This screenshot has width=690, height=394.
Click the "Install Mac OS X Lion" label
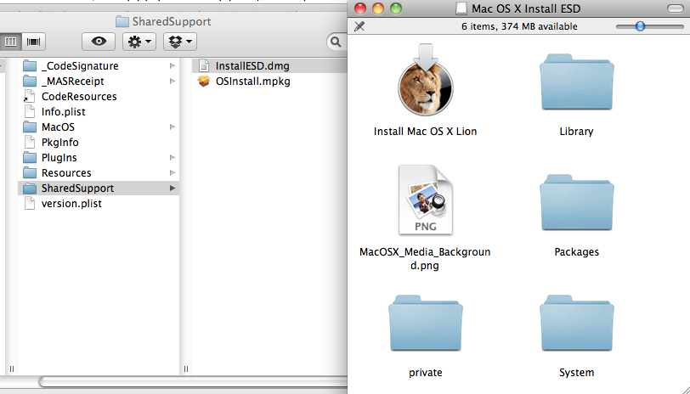point(425,131)
